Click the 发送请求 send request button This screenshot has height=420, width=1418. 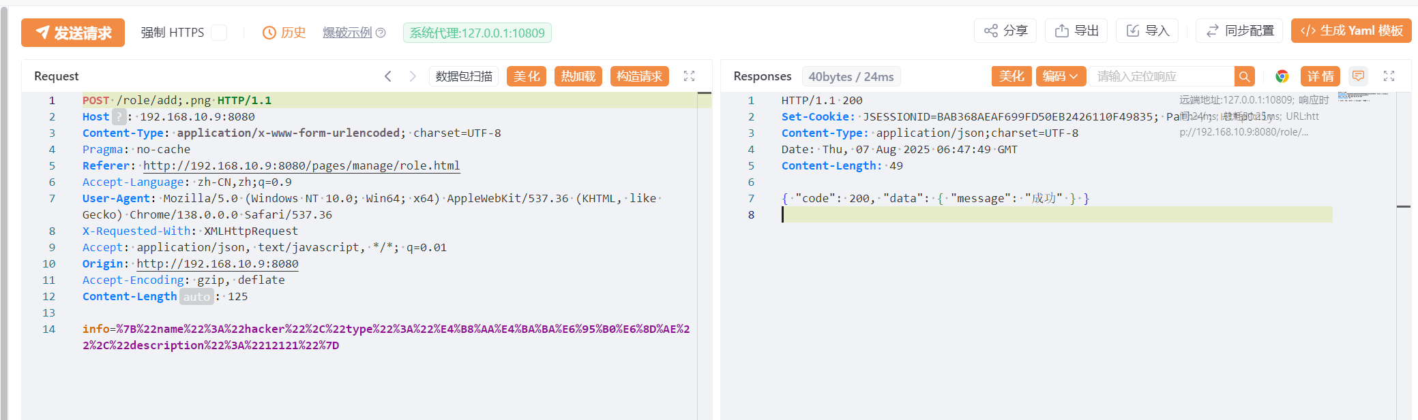point(73,33)
